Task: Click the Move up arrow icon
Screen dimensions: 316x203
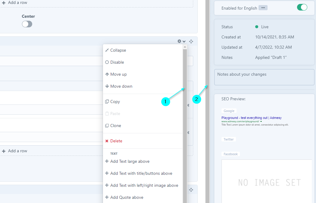Action: pyautogui.click(x=107, y=74)
